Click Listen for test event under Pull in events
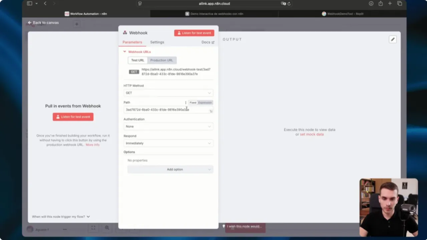The image size is (427, 240). [73, 117]
